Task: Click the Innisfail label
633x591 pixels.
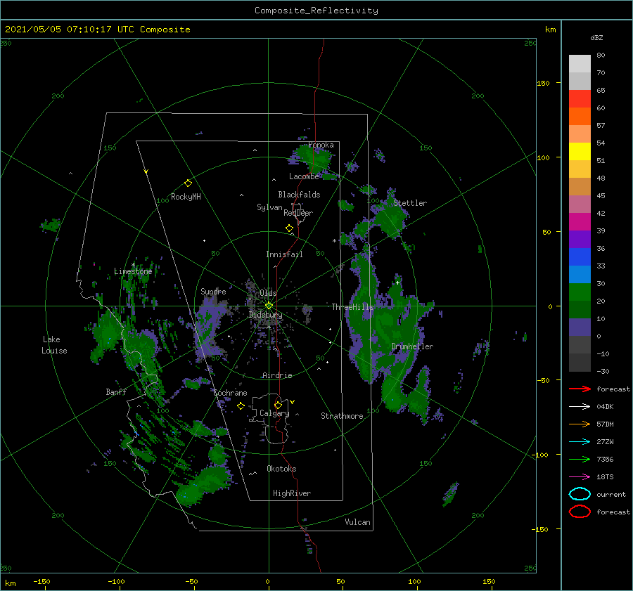Action: click(284, 254)
